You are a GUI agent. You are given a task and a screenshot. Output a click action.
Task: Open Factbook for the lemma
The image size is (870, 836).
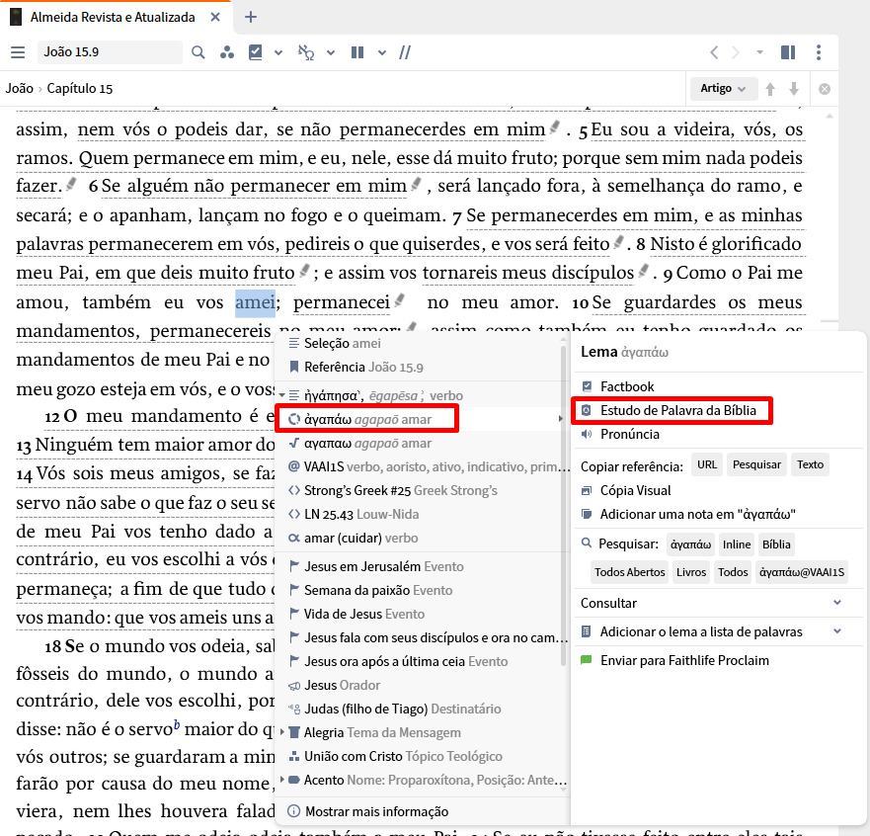click(626, 386)
